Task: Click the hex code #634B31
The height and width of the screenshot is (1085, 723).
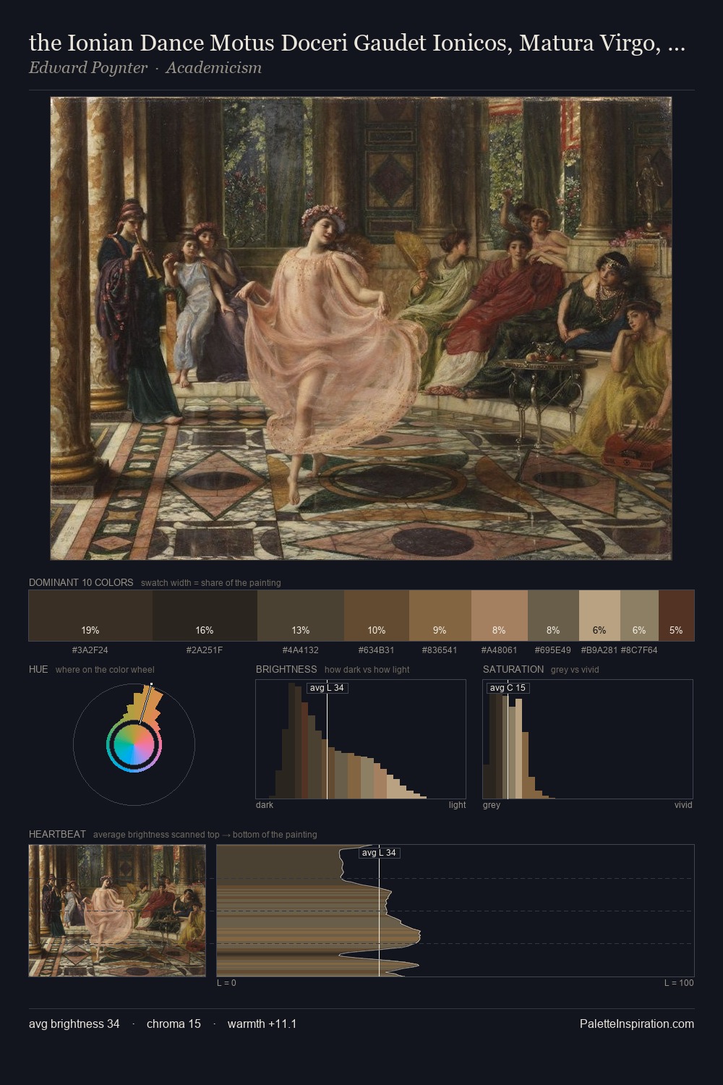Action: click(x=377, y=650)
